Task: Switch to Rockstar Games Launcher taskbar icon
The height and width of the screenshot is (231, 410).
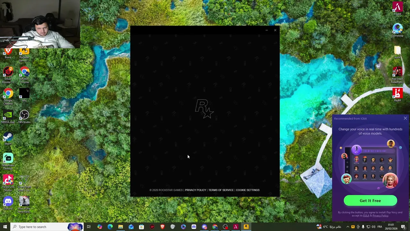Action: click(x=246, y=227)
